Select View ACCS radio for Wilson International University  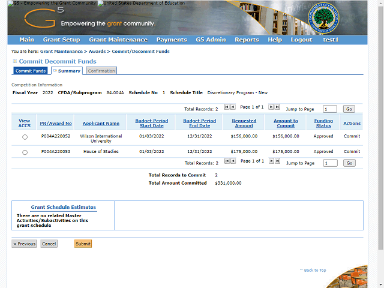click(x=25, y=137)
